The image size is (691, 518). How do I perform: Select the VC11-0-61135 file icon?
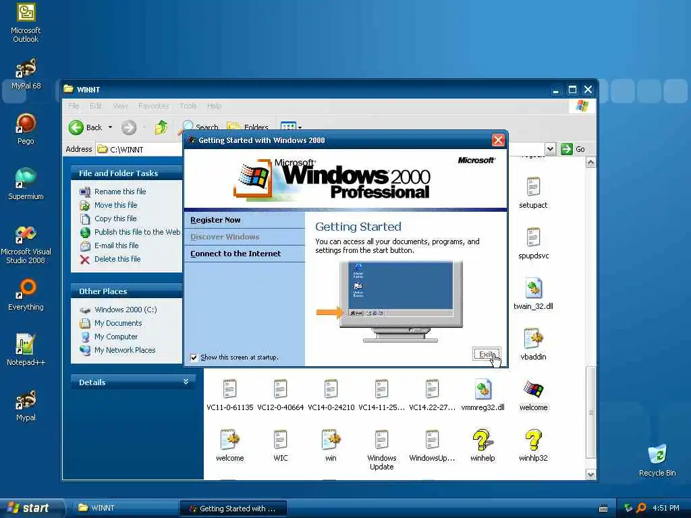point(229,395)
